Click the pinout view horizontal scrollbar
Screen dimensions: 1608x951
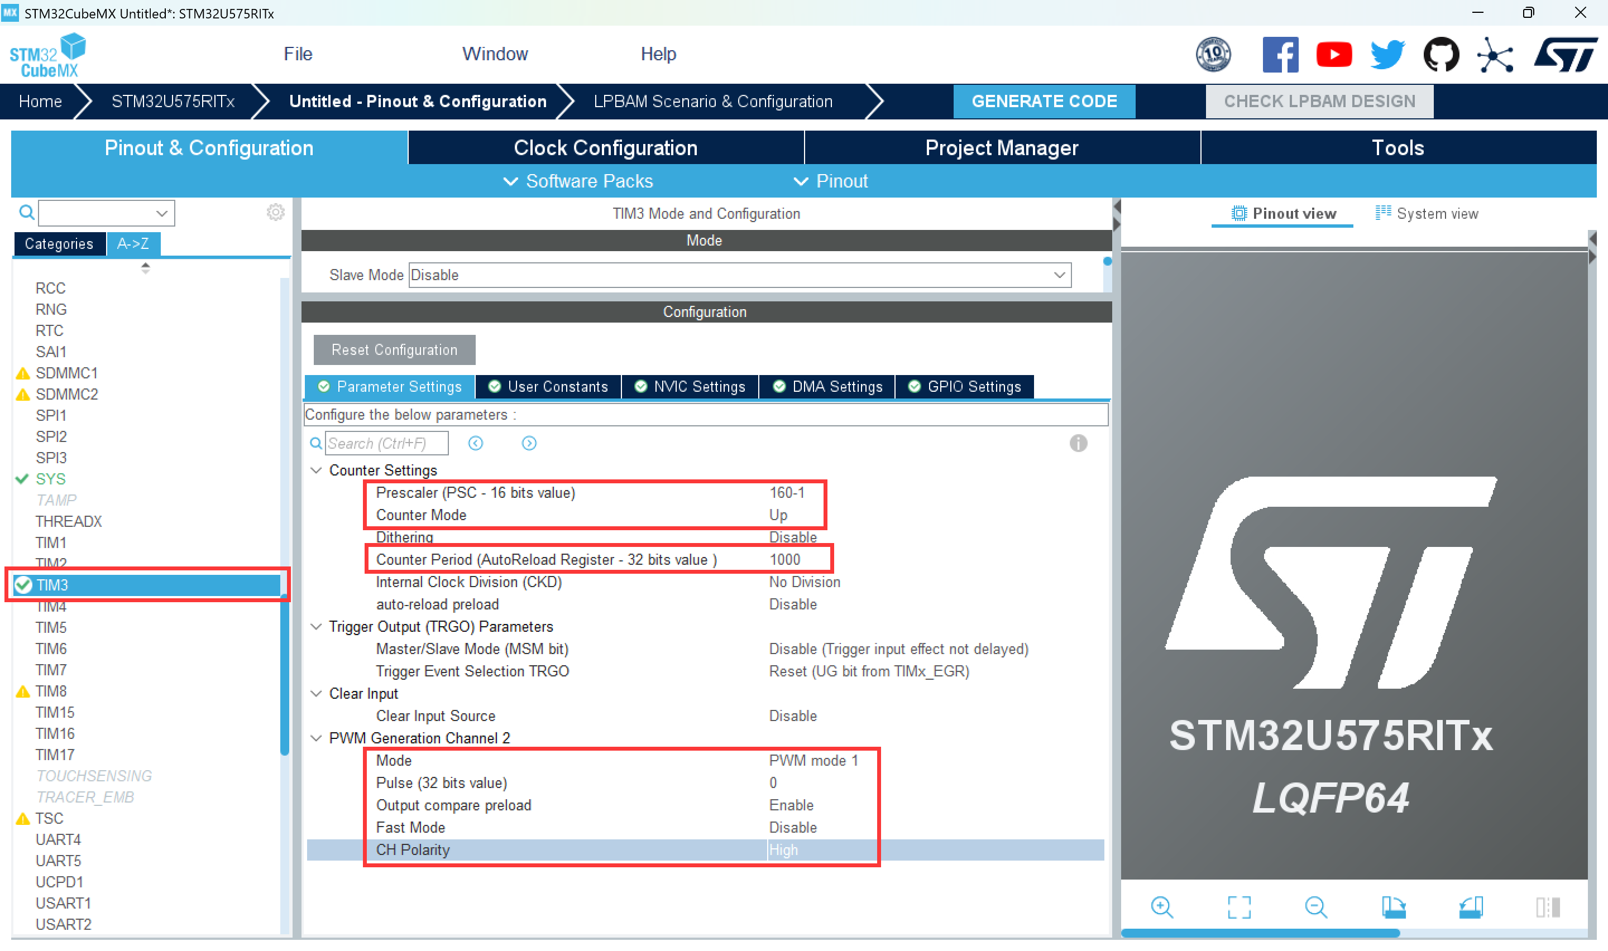coord(1260,933)
